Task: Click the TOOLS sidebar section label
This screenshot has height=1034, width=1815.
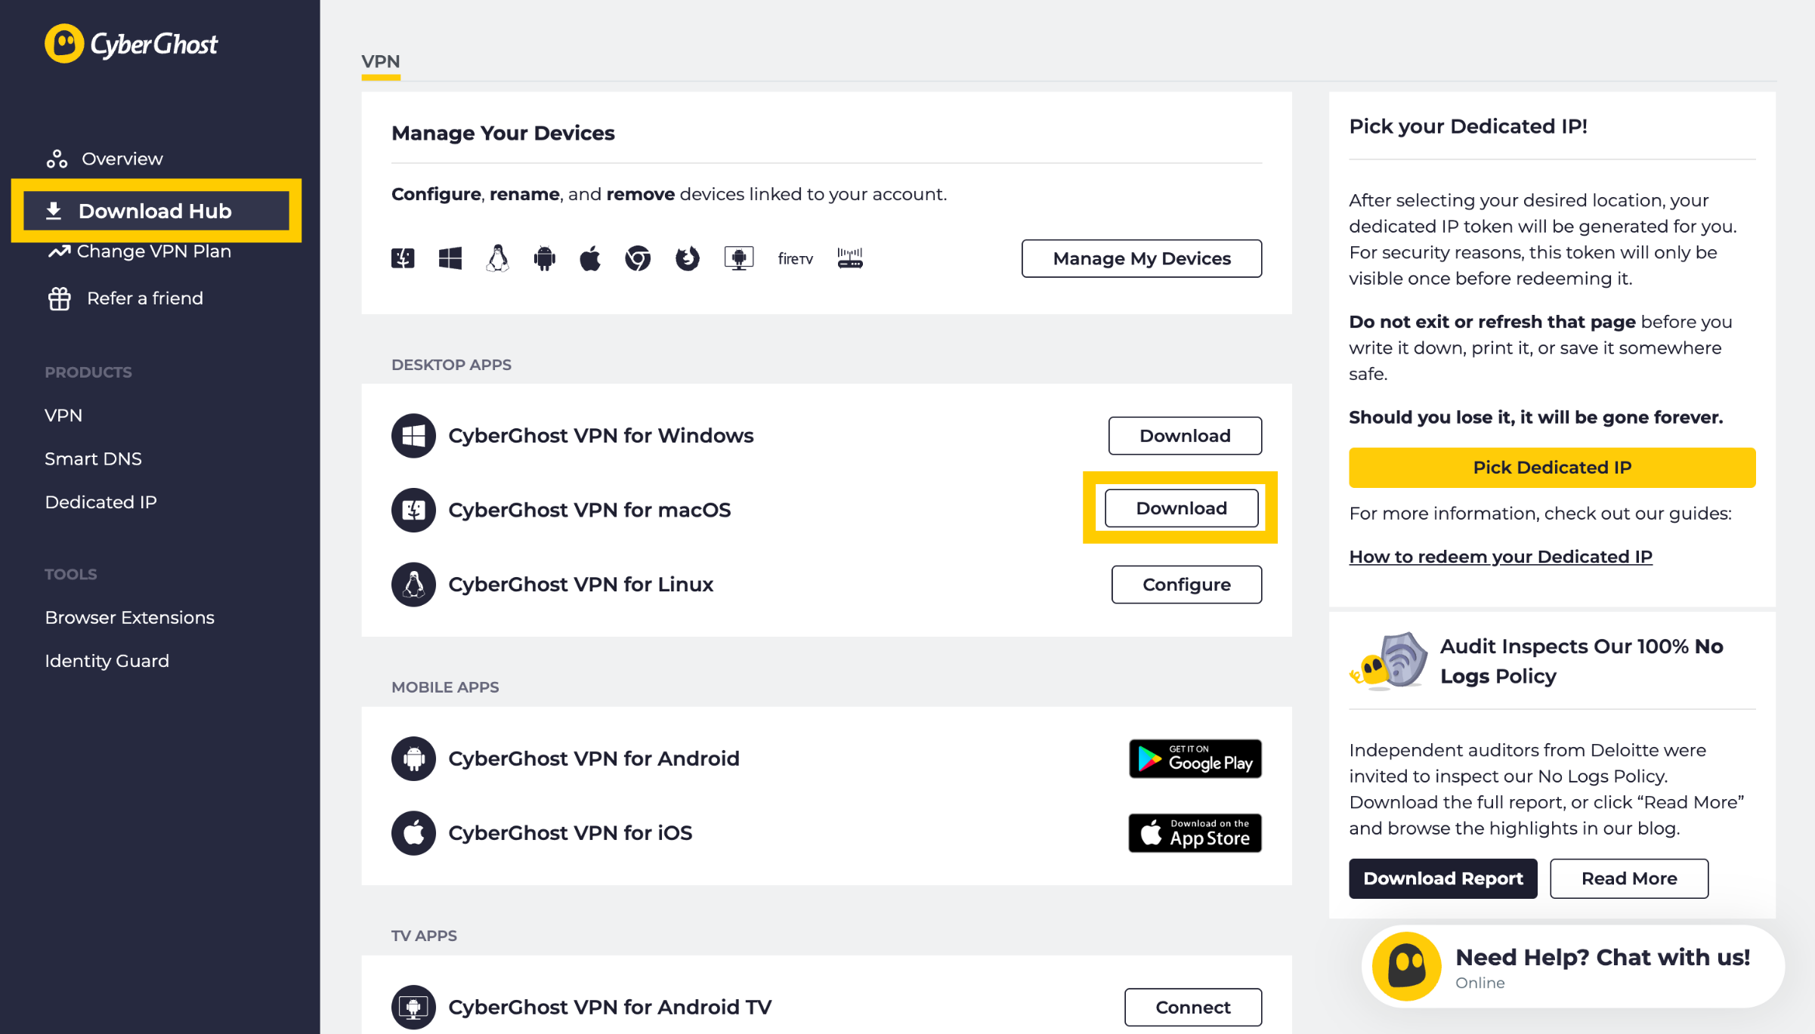Action: click(x=71, y=574)
